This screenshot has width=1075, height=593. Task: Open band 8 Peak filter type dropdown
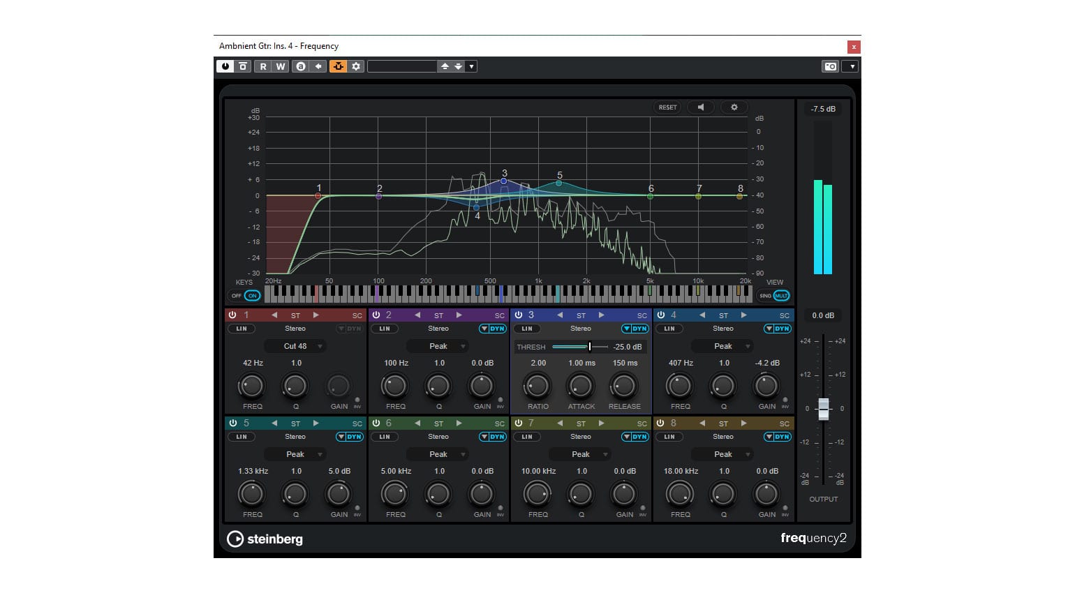(x=723, y=454)
